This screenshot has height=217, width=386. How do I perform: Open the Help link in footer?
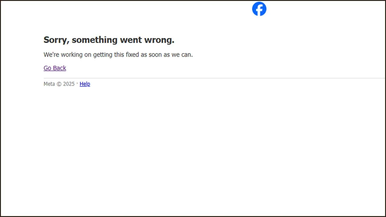click(x=85, y=84)
